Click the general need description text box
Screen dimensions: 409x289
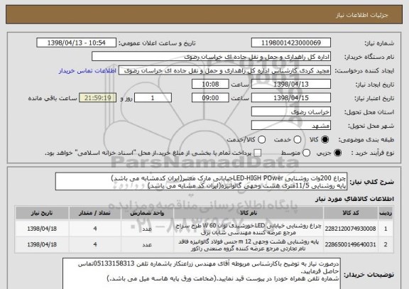click(x=201, y=182)
